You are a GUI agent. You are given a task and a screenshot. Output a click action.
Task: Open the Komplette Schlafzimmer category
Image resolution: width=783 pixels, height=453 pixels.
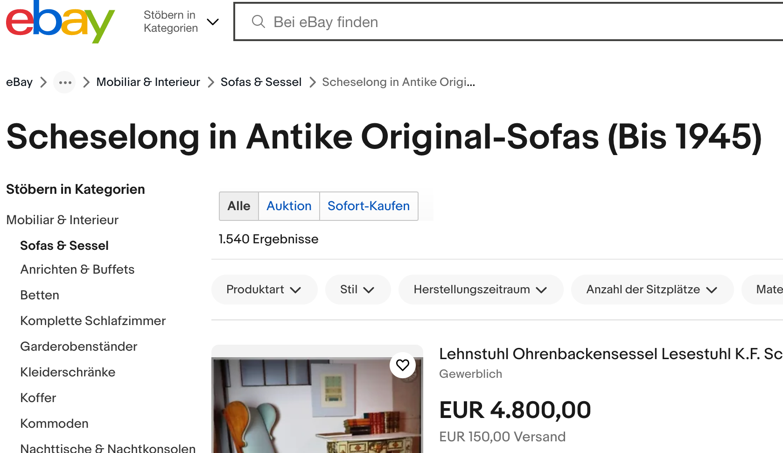(x=93, y=321)
